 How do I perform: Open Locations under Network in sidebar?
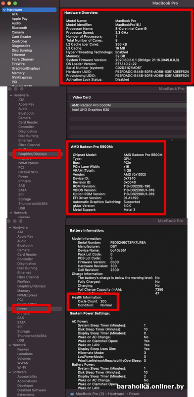tap(25, 354)
